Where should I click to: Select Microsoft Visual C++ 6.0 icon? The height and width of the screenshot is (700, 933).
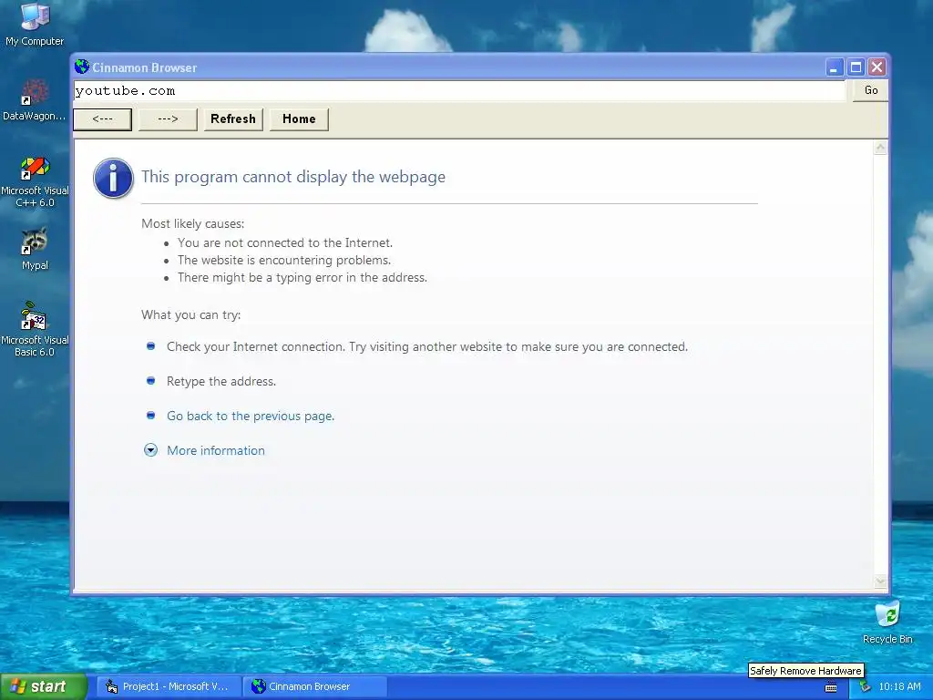point(35,181)
